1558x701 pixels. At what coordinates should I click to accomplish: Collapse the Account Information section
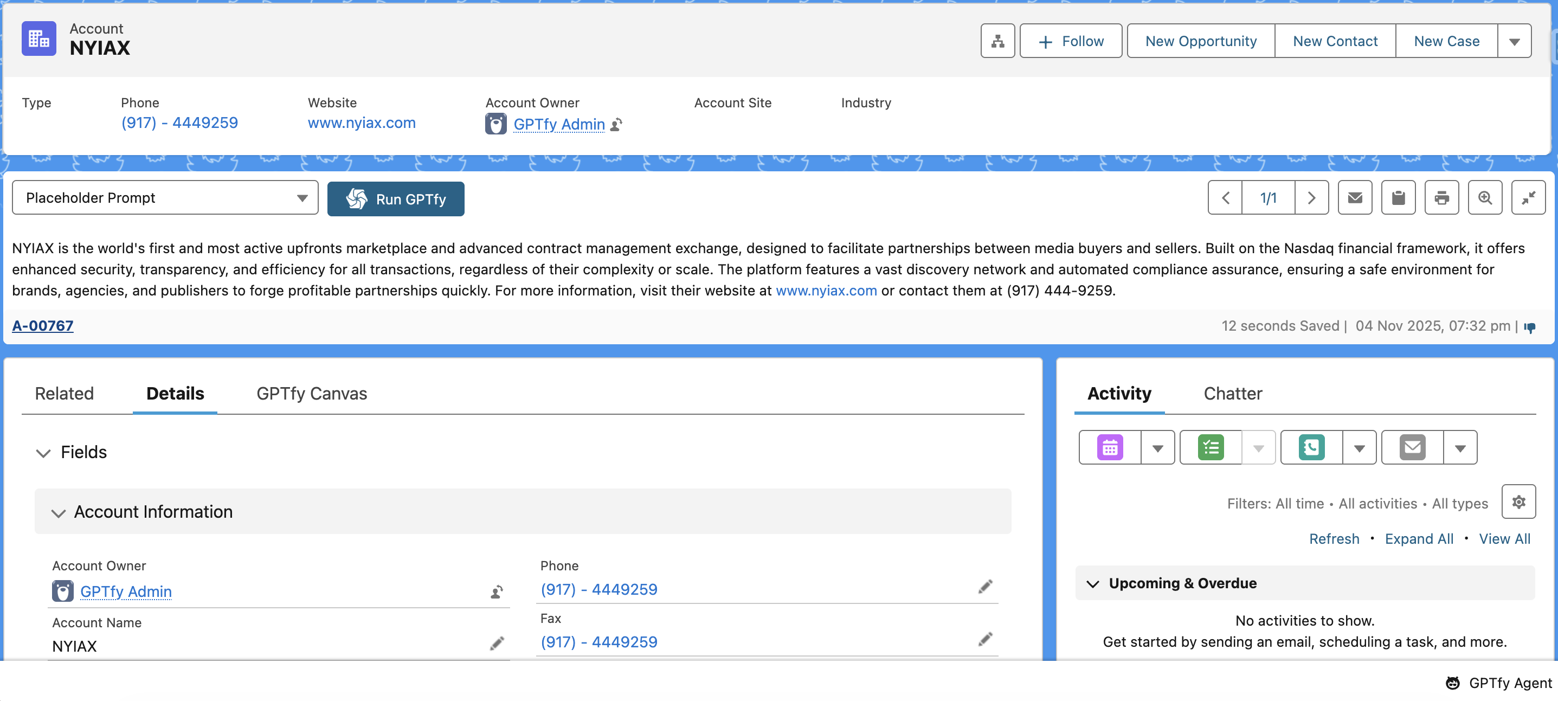(58, 512)
